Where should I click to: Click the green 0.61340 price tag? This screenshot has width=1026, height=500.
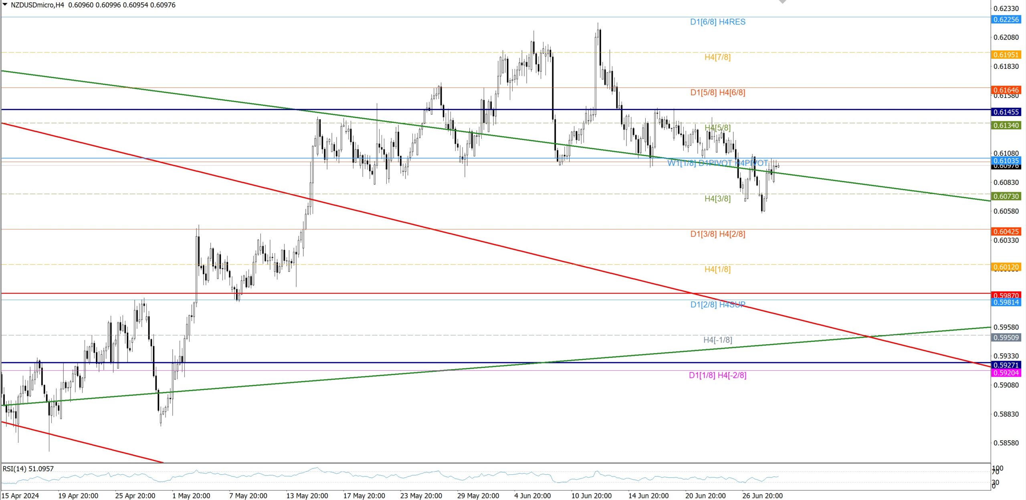(1006, 126)
